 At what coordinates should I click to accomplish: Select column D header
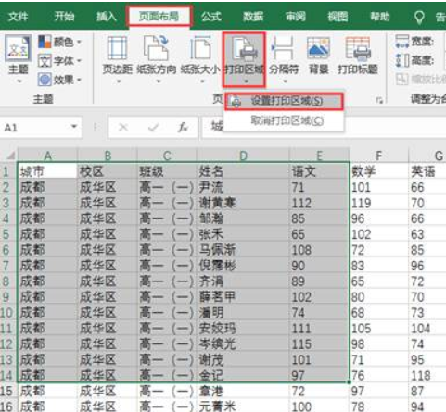coord(243,156)
